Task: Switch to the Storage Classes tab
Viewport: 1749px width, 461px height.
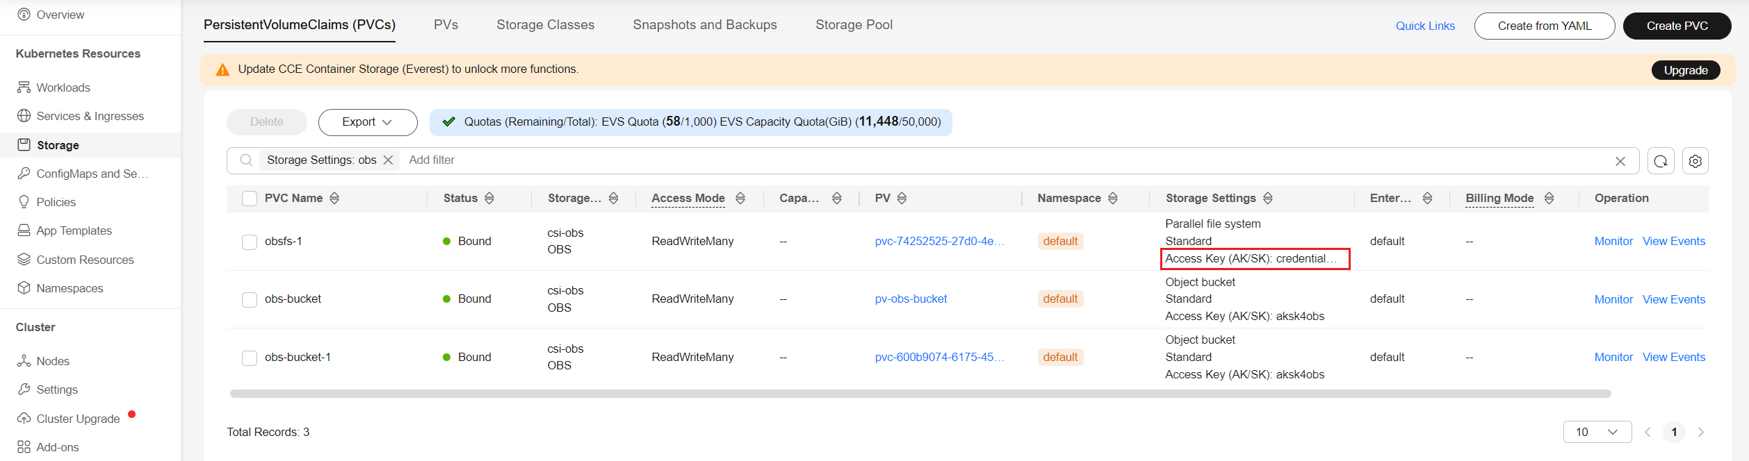Action: tap(546, 25)
